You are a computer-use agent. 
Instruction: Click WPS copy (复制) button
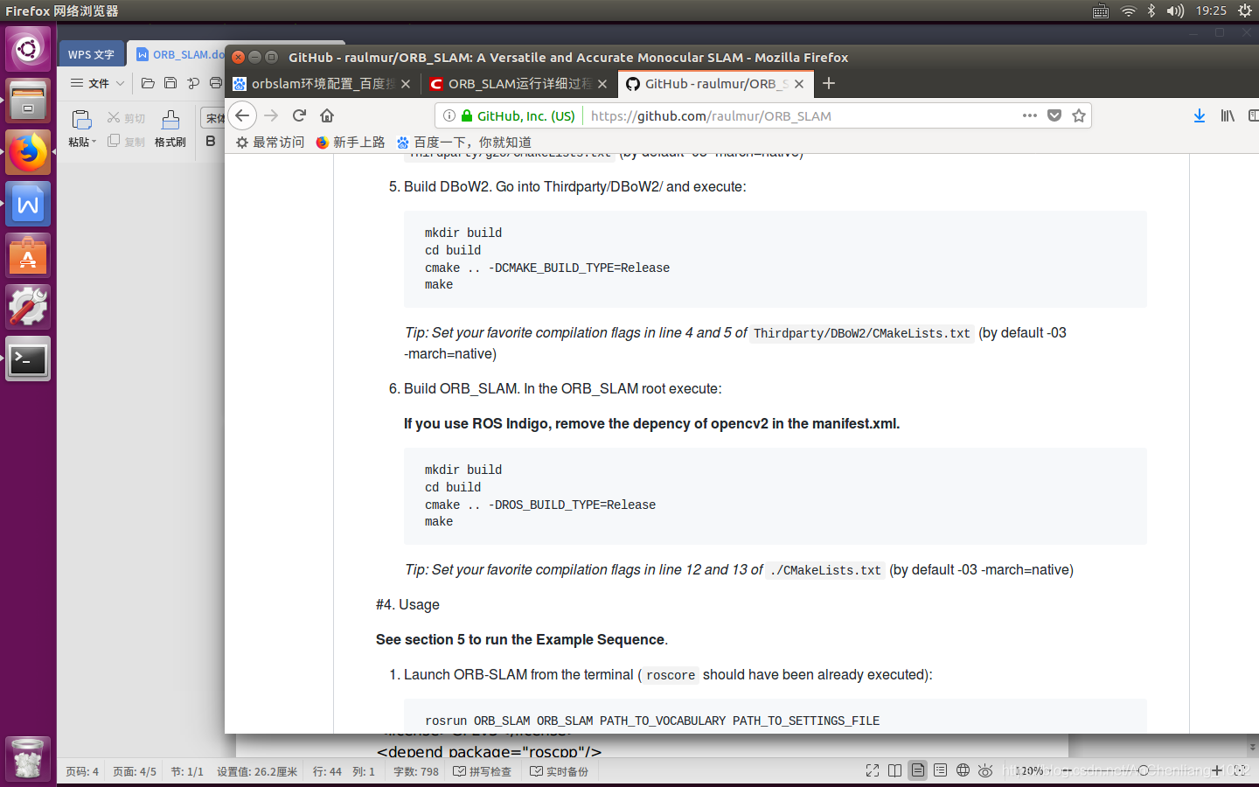(x=126, y=141)
